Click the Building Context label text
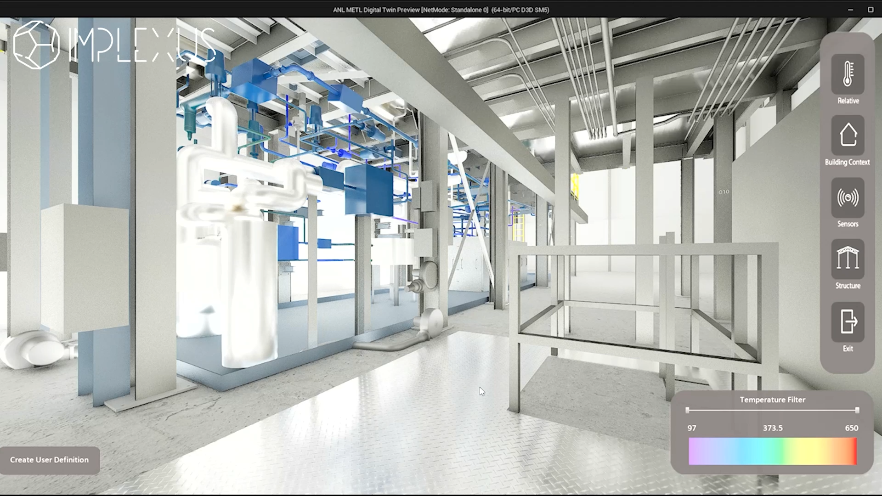Image resolution: width=882 pixels, height=496 pixels. (x=848, y=162)
